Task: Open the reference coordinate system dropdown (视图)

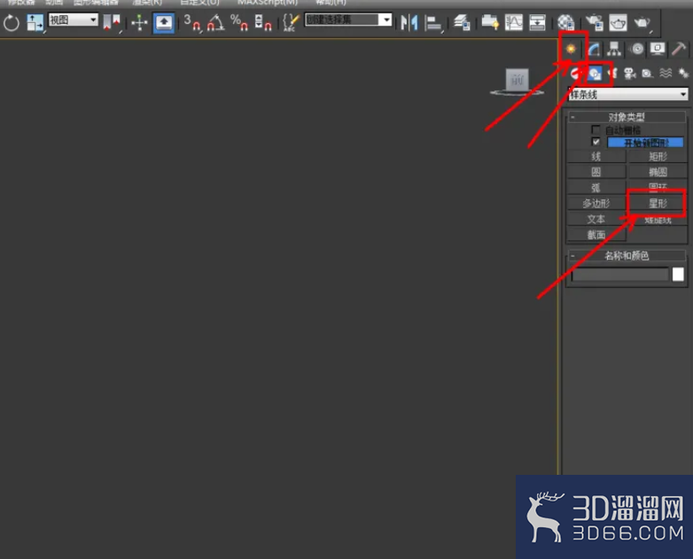Action: (73, 19)
